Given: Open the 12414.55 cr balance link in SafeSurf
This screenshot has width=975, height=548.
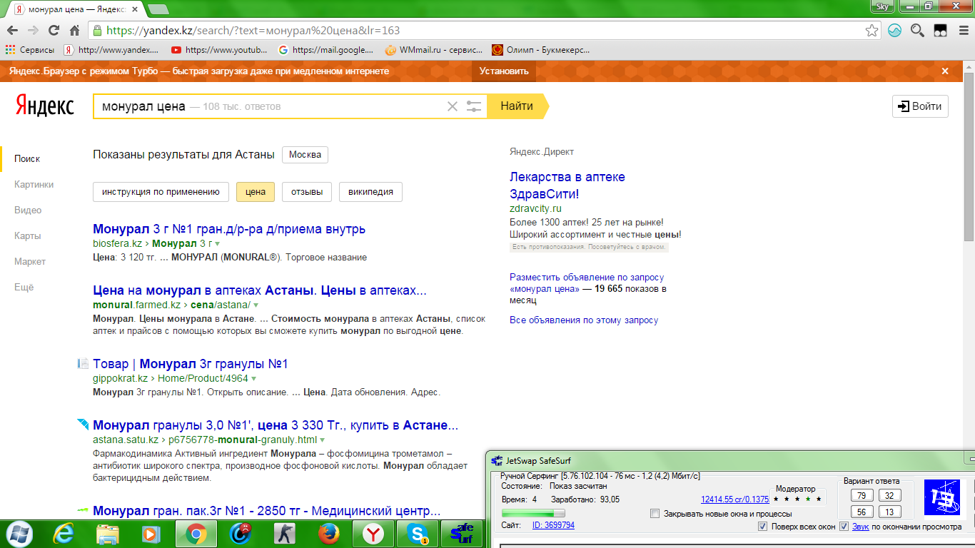Looking at the screenshot, I should [x=734, y=499].
